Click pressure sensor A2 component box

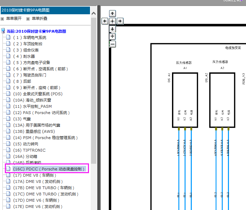[x=222, y=100]
